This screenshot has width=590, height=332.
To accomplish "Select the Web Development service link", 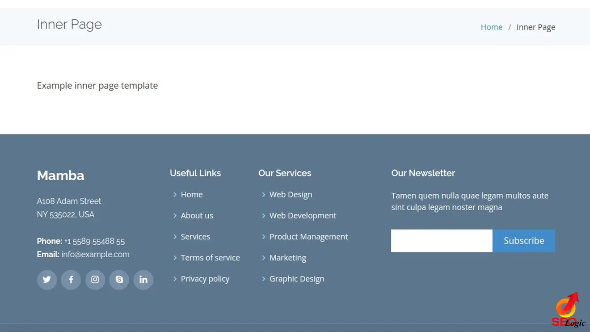I will 303,216.
